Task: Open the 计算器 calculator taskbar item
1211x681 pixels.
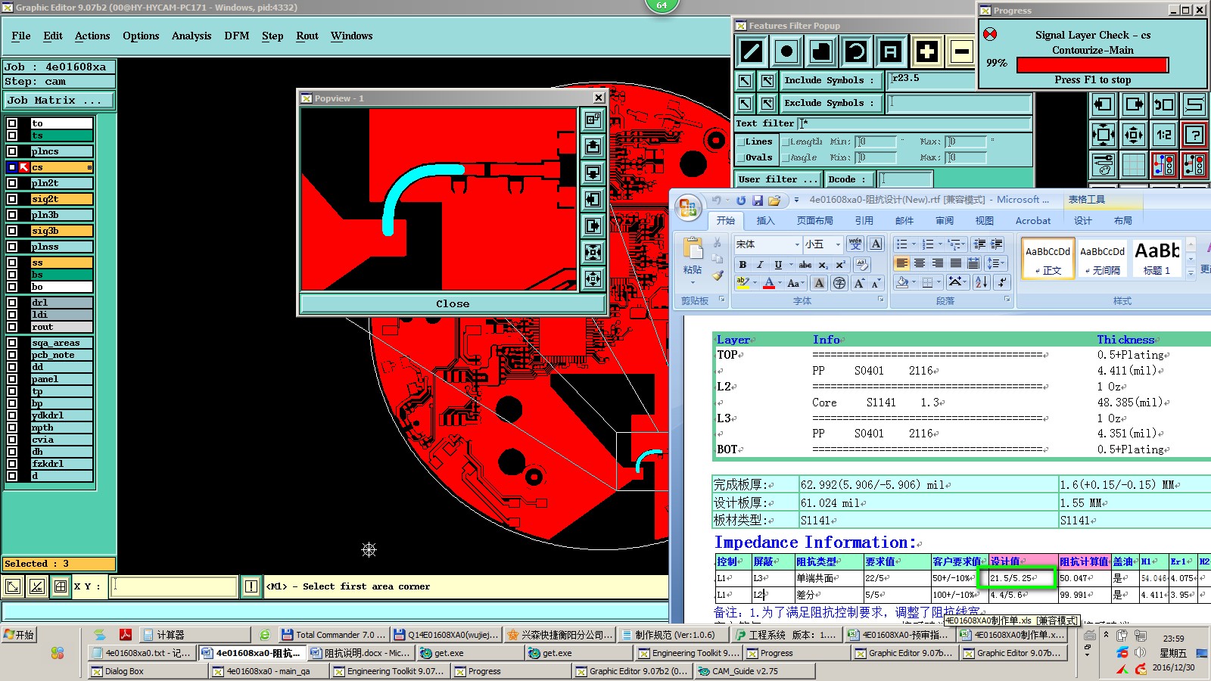Action: [x=195, y=635]
